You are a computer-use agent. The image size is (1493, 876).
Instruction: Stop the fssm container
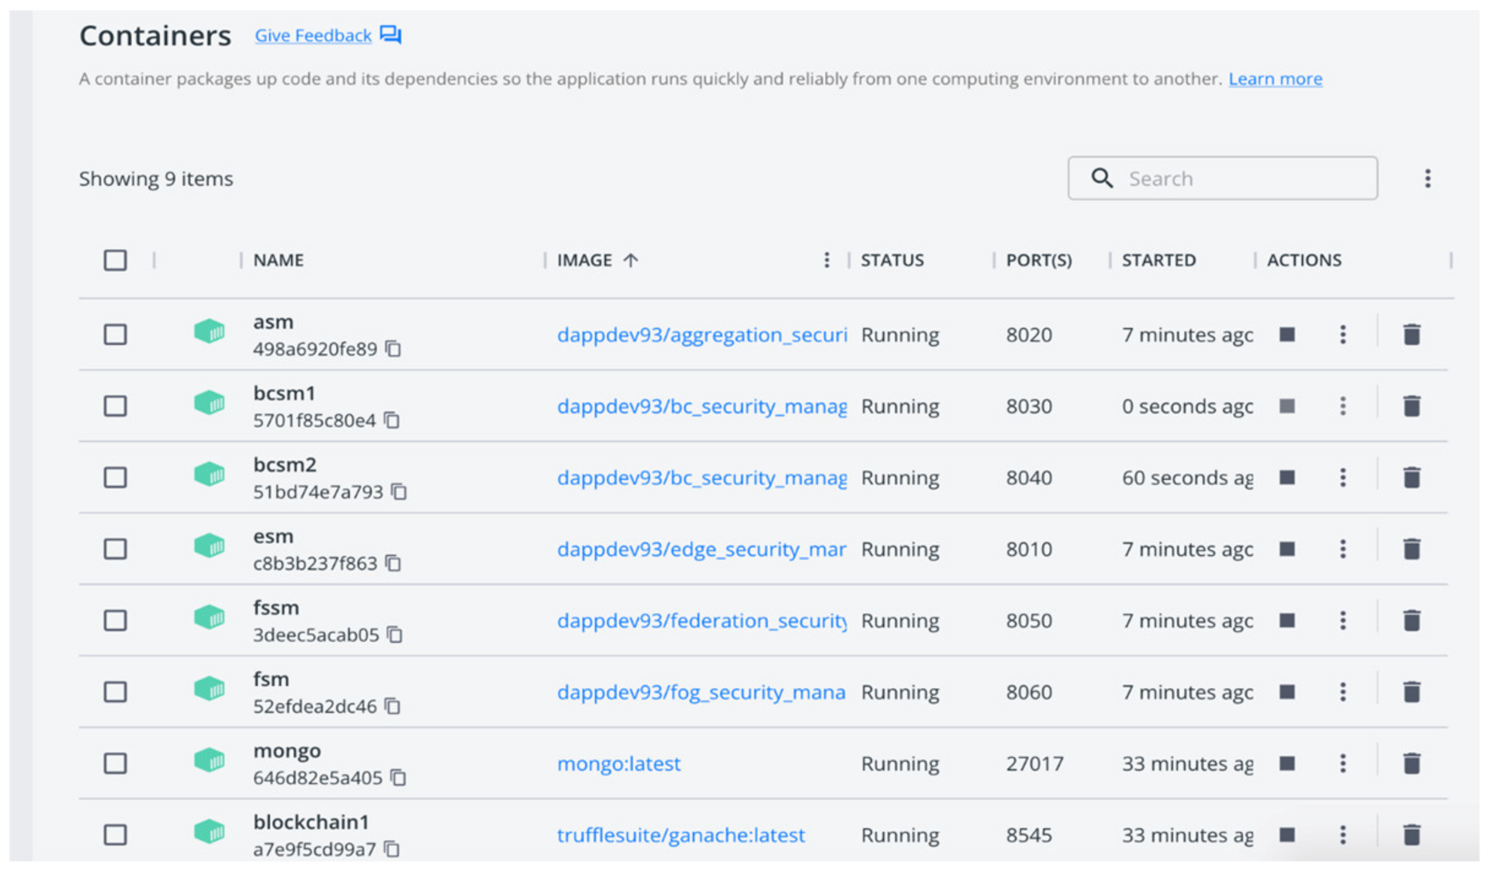[x=1286, y=620]
